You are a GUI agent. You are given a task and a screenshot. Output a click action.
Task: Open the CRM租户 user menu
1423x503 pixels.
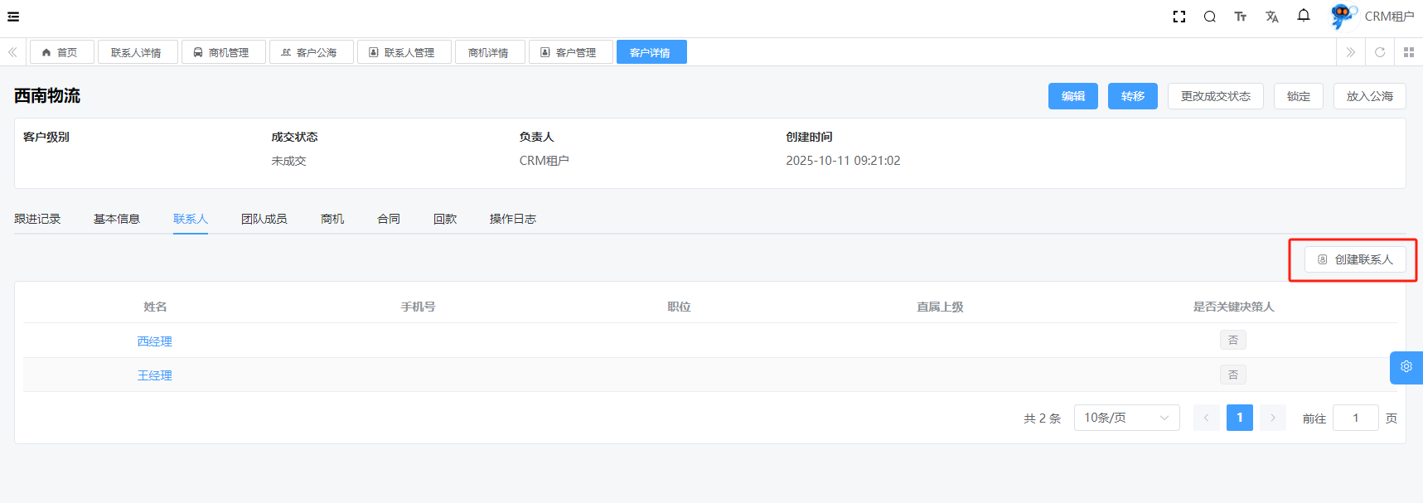[x=1372, y=17]
